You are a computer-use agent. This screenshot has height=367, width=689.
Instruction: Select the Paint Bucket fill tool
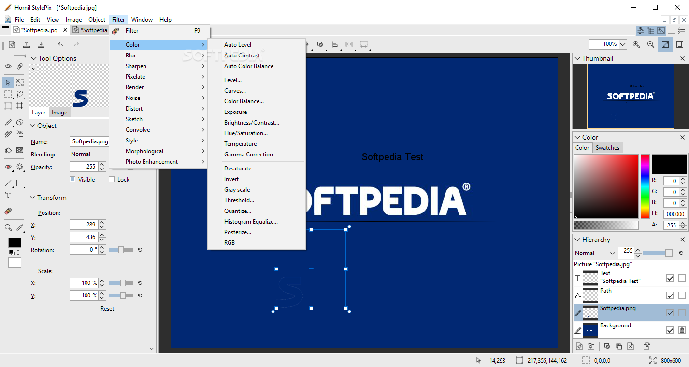8,150
